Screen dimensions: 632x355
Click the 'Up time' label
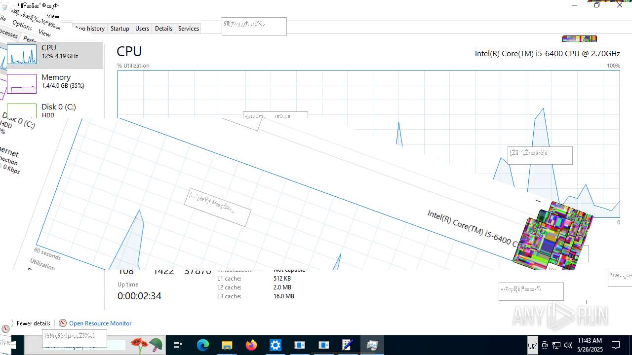[128, 284]
